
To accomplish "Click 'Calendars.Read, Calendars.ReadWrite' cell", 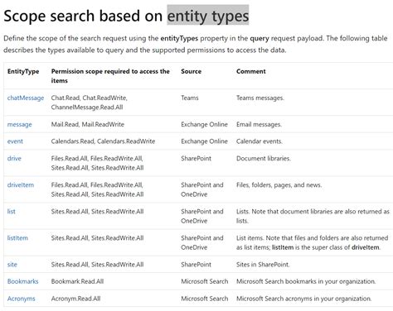I will (x=103, y=141).
